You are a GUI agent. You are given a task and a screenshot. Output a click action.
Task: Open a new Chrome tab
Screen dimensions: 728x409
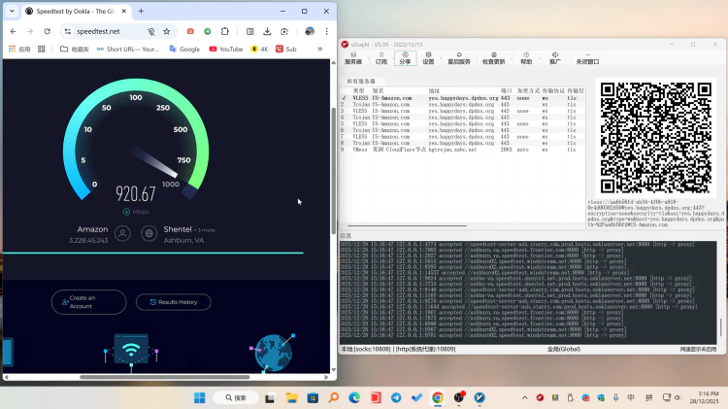pos(141,11)
